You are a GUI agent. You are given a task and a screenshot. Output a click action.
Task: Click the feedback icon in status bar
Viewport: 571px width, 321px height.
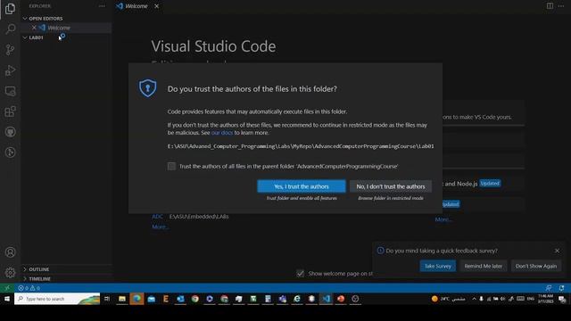coord(549,288)
